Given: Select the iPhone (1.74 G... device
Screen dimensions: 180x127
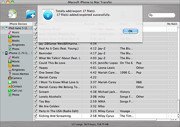Looking at the screenshot, I should (19, 53).
